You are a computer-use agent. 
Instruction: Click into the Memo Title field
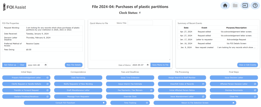pos(140,23)
